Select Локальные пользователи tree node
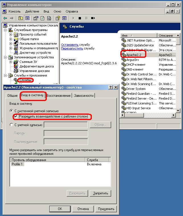Image resolution: width=183 pixels, height=216 pixels. pyautogui.click(x=38, y=44)
